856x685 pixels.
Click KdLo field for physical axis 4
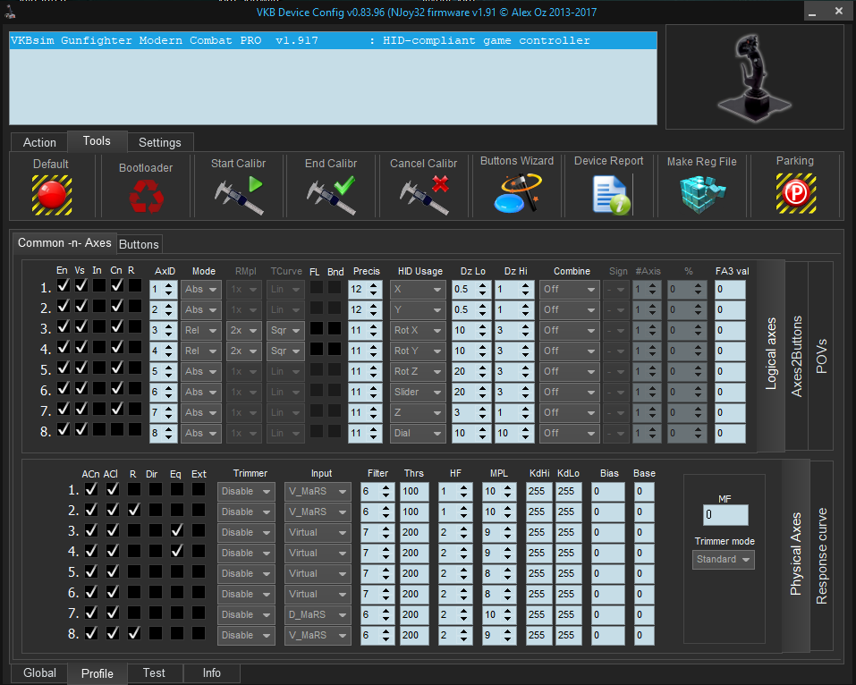click(568, 553)
